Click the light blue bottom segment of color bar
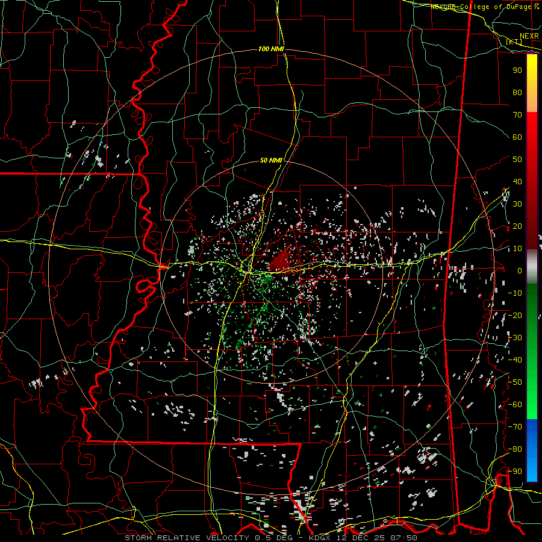The image size is (542, 542). (532, 470)
